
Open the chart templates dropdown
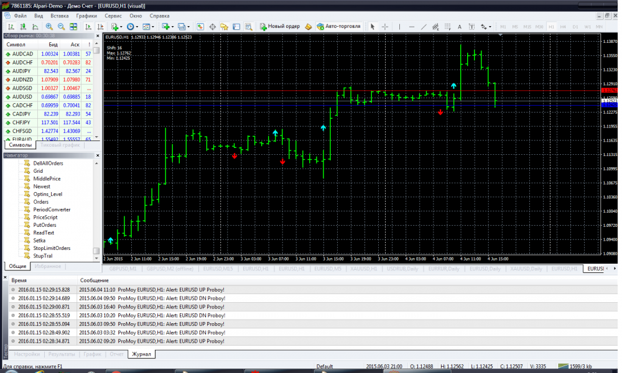[x=149, y=27]
